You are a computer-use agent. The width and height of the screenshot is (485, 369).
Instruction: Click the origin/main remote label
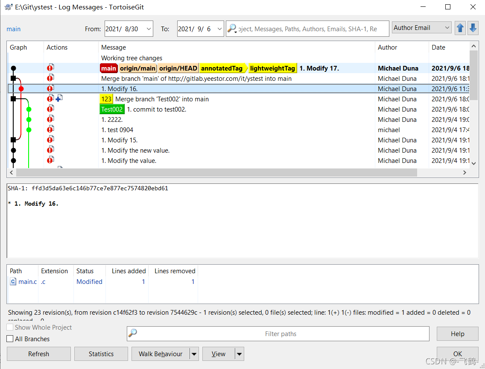[137, 68]
